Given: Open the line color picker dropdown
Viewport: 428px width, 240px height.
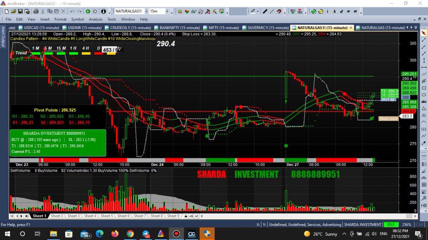Looking at the screenshot, I should click(258, 11).
